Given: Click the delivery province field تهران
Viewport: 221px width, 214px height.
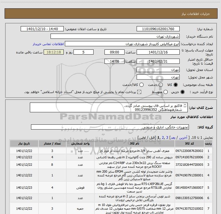Looking at the screenshot, I should coord(158,70).
